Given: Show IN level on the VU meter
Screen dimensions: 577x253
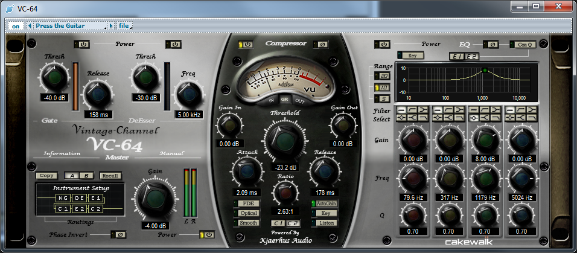Looking at the screenshot, I should tap(272, 101).
